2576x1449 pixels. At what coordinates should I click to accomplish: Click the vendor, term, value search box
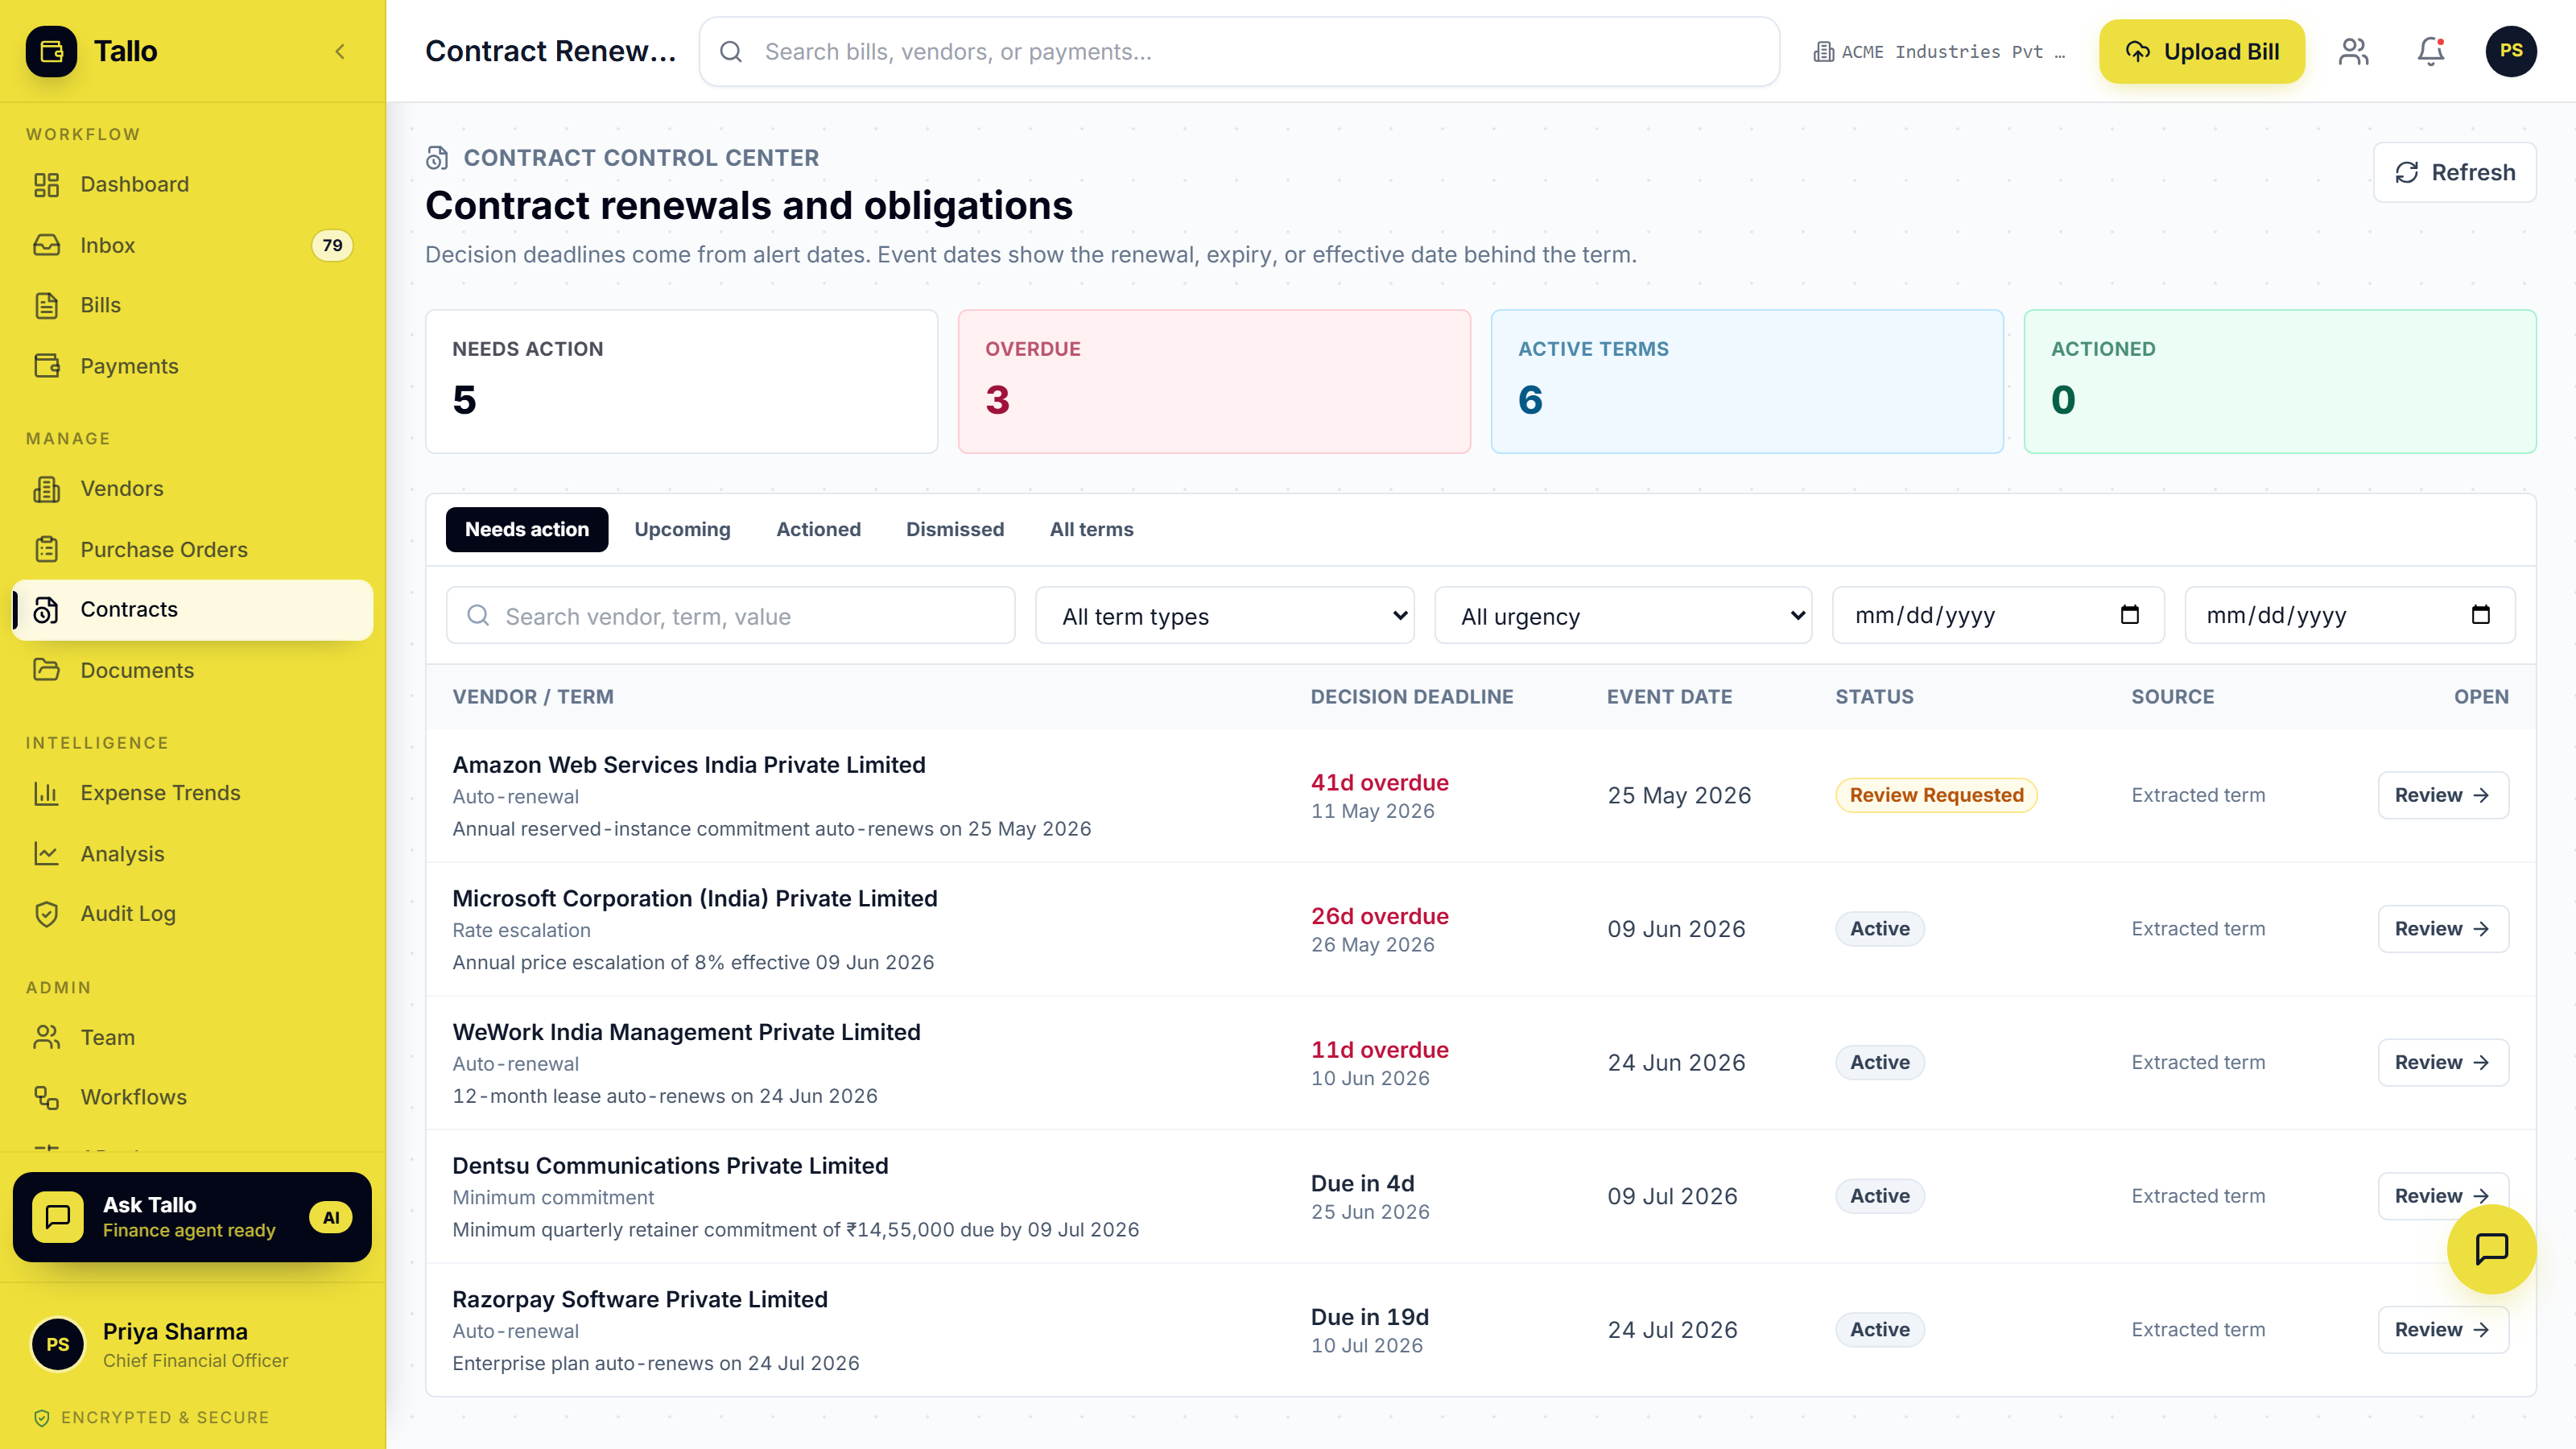731,616
